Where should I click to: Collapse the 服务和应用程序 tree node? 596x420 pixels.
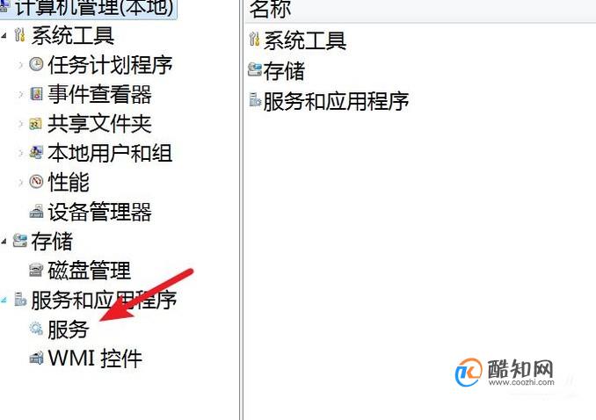pyautogui.click(x=4, y=300)
